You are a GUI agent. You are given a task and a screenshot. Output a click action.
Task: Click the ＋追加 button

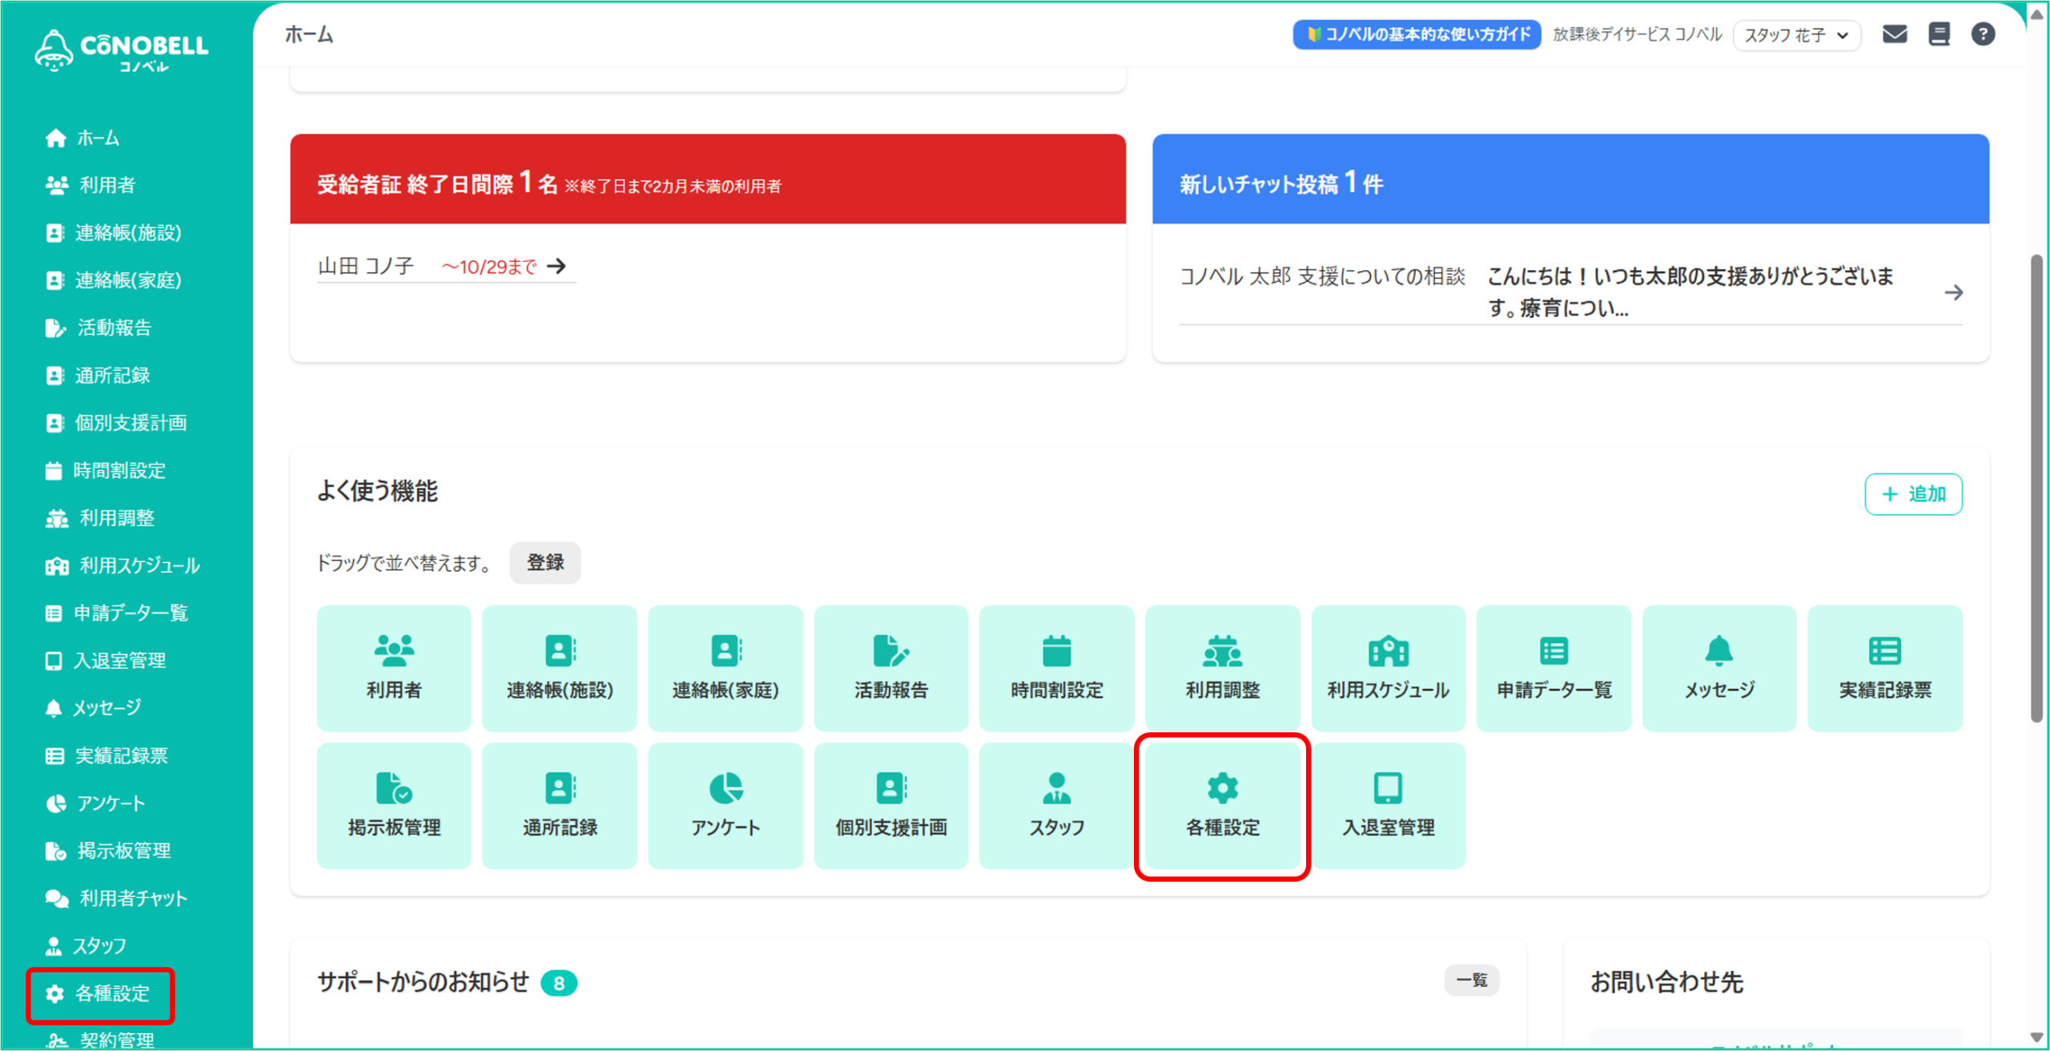(x=1912, y=493)
